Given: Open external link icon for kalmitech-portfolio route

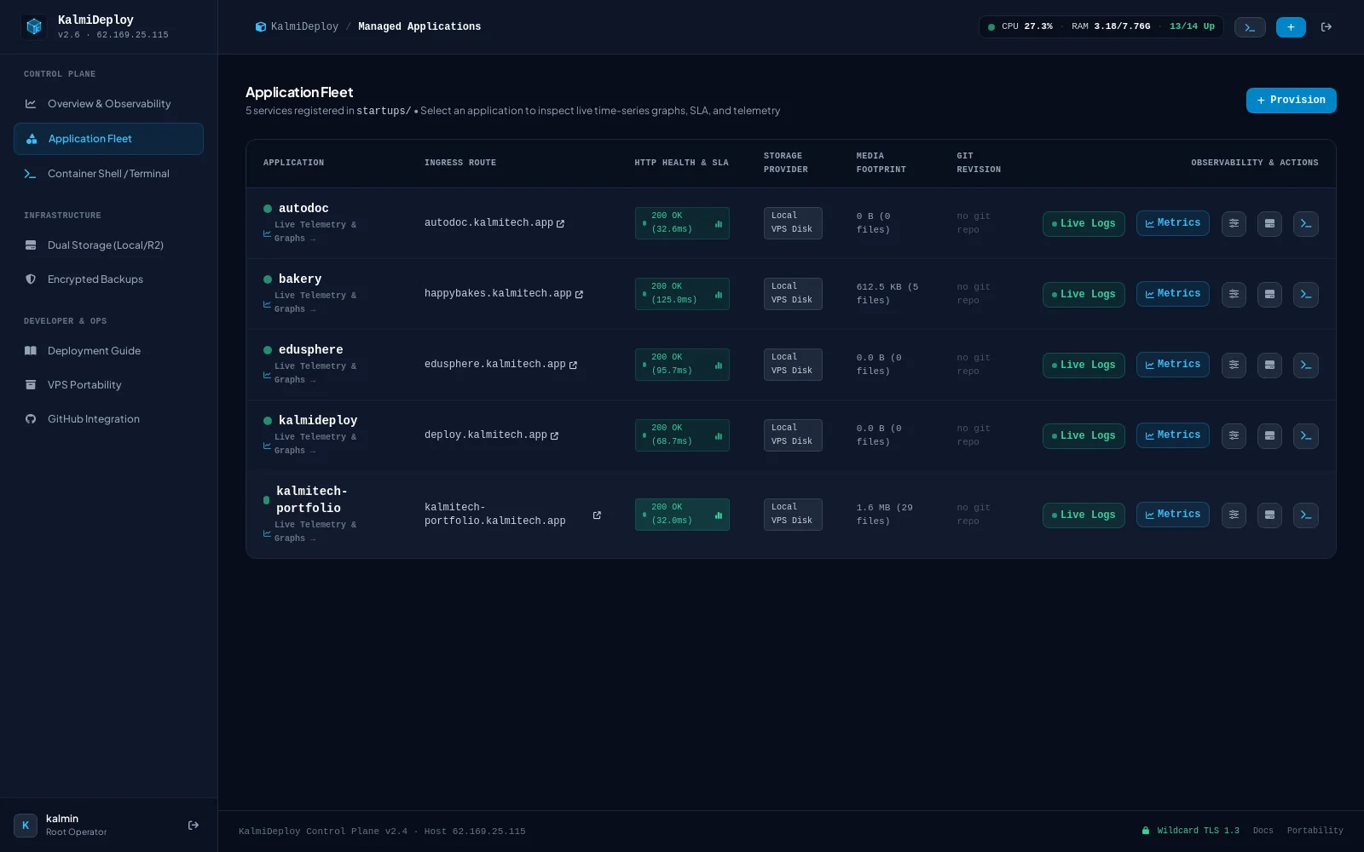Looking at the screenshot, I should 597,515.
